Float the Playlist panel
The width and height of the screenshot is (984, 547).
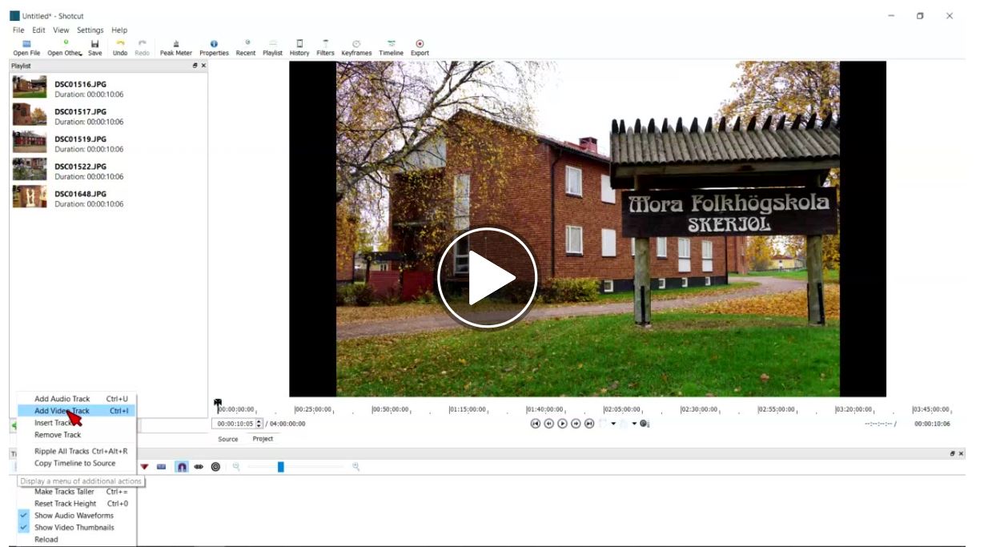point(195,66)
